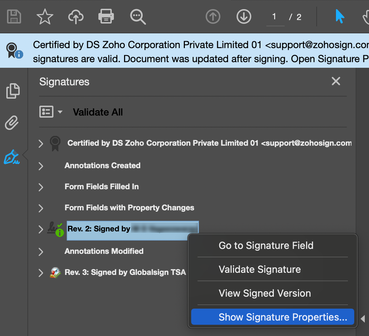This screenshot has height=336, width=369.
Task: Expand the Annotations Modified row
Action: pyautogui.click(x=41, y=252)
